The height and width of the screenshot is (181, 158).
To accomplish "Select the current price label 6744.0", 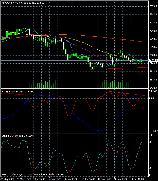I will click(152, 61).
